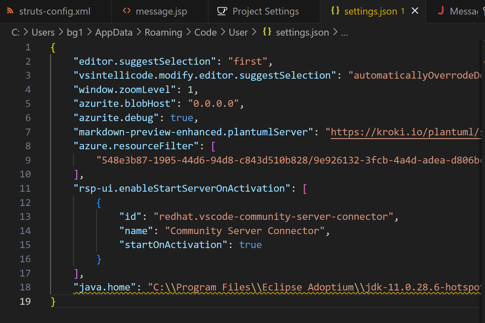Click the trailing ellipsis breadcrumb item
Viewport: 485px width, 323px height.
[x=344, y=32]
